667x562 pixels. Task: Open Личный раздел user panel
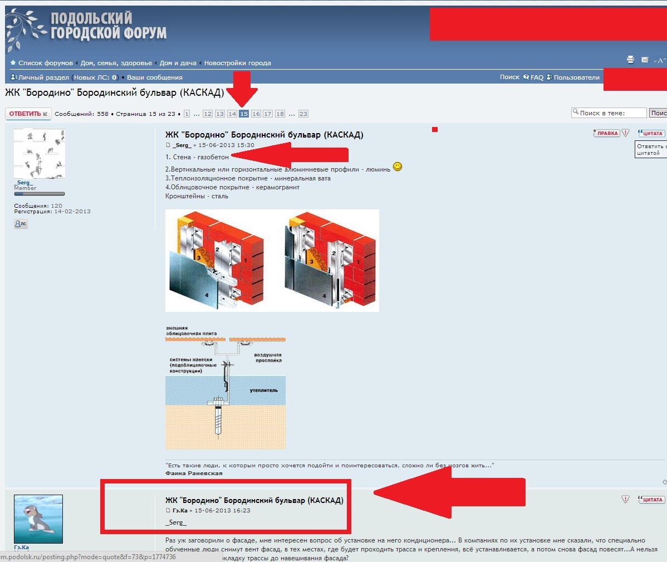coord(43,77)
